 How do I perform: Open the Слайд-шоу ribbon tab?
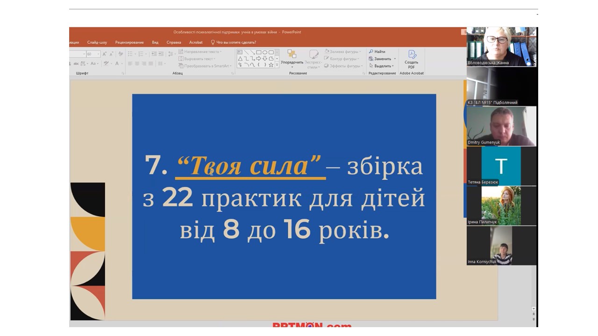[x=97, y=42]
